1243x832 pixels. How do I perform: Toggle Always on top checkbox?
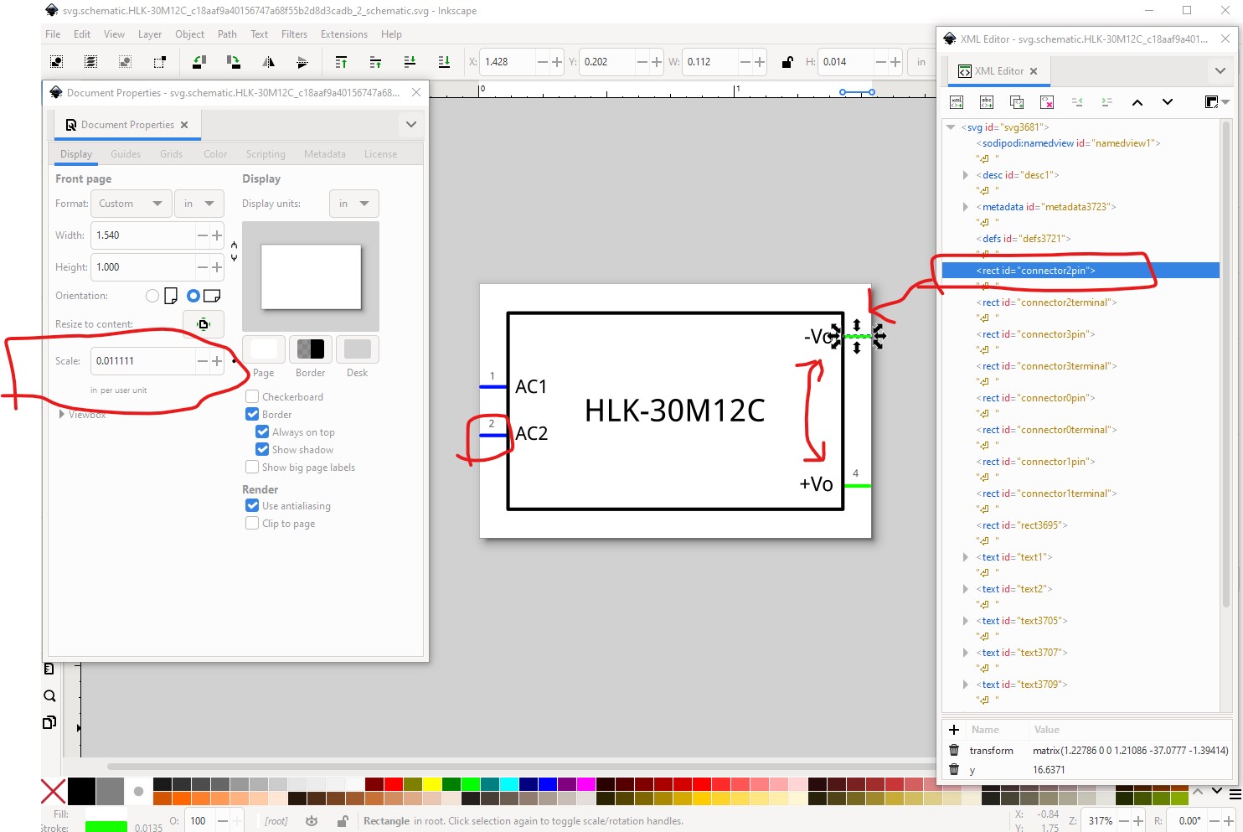pyautogui.click(x=262, y=432)
